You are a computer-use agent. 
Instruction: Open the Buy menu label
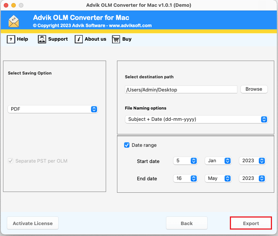tap(127, 39)
